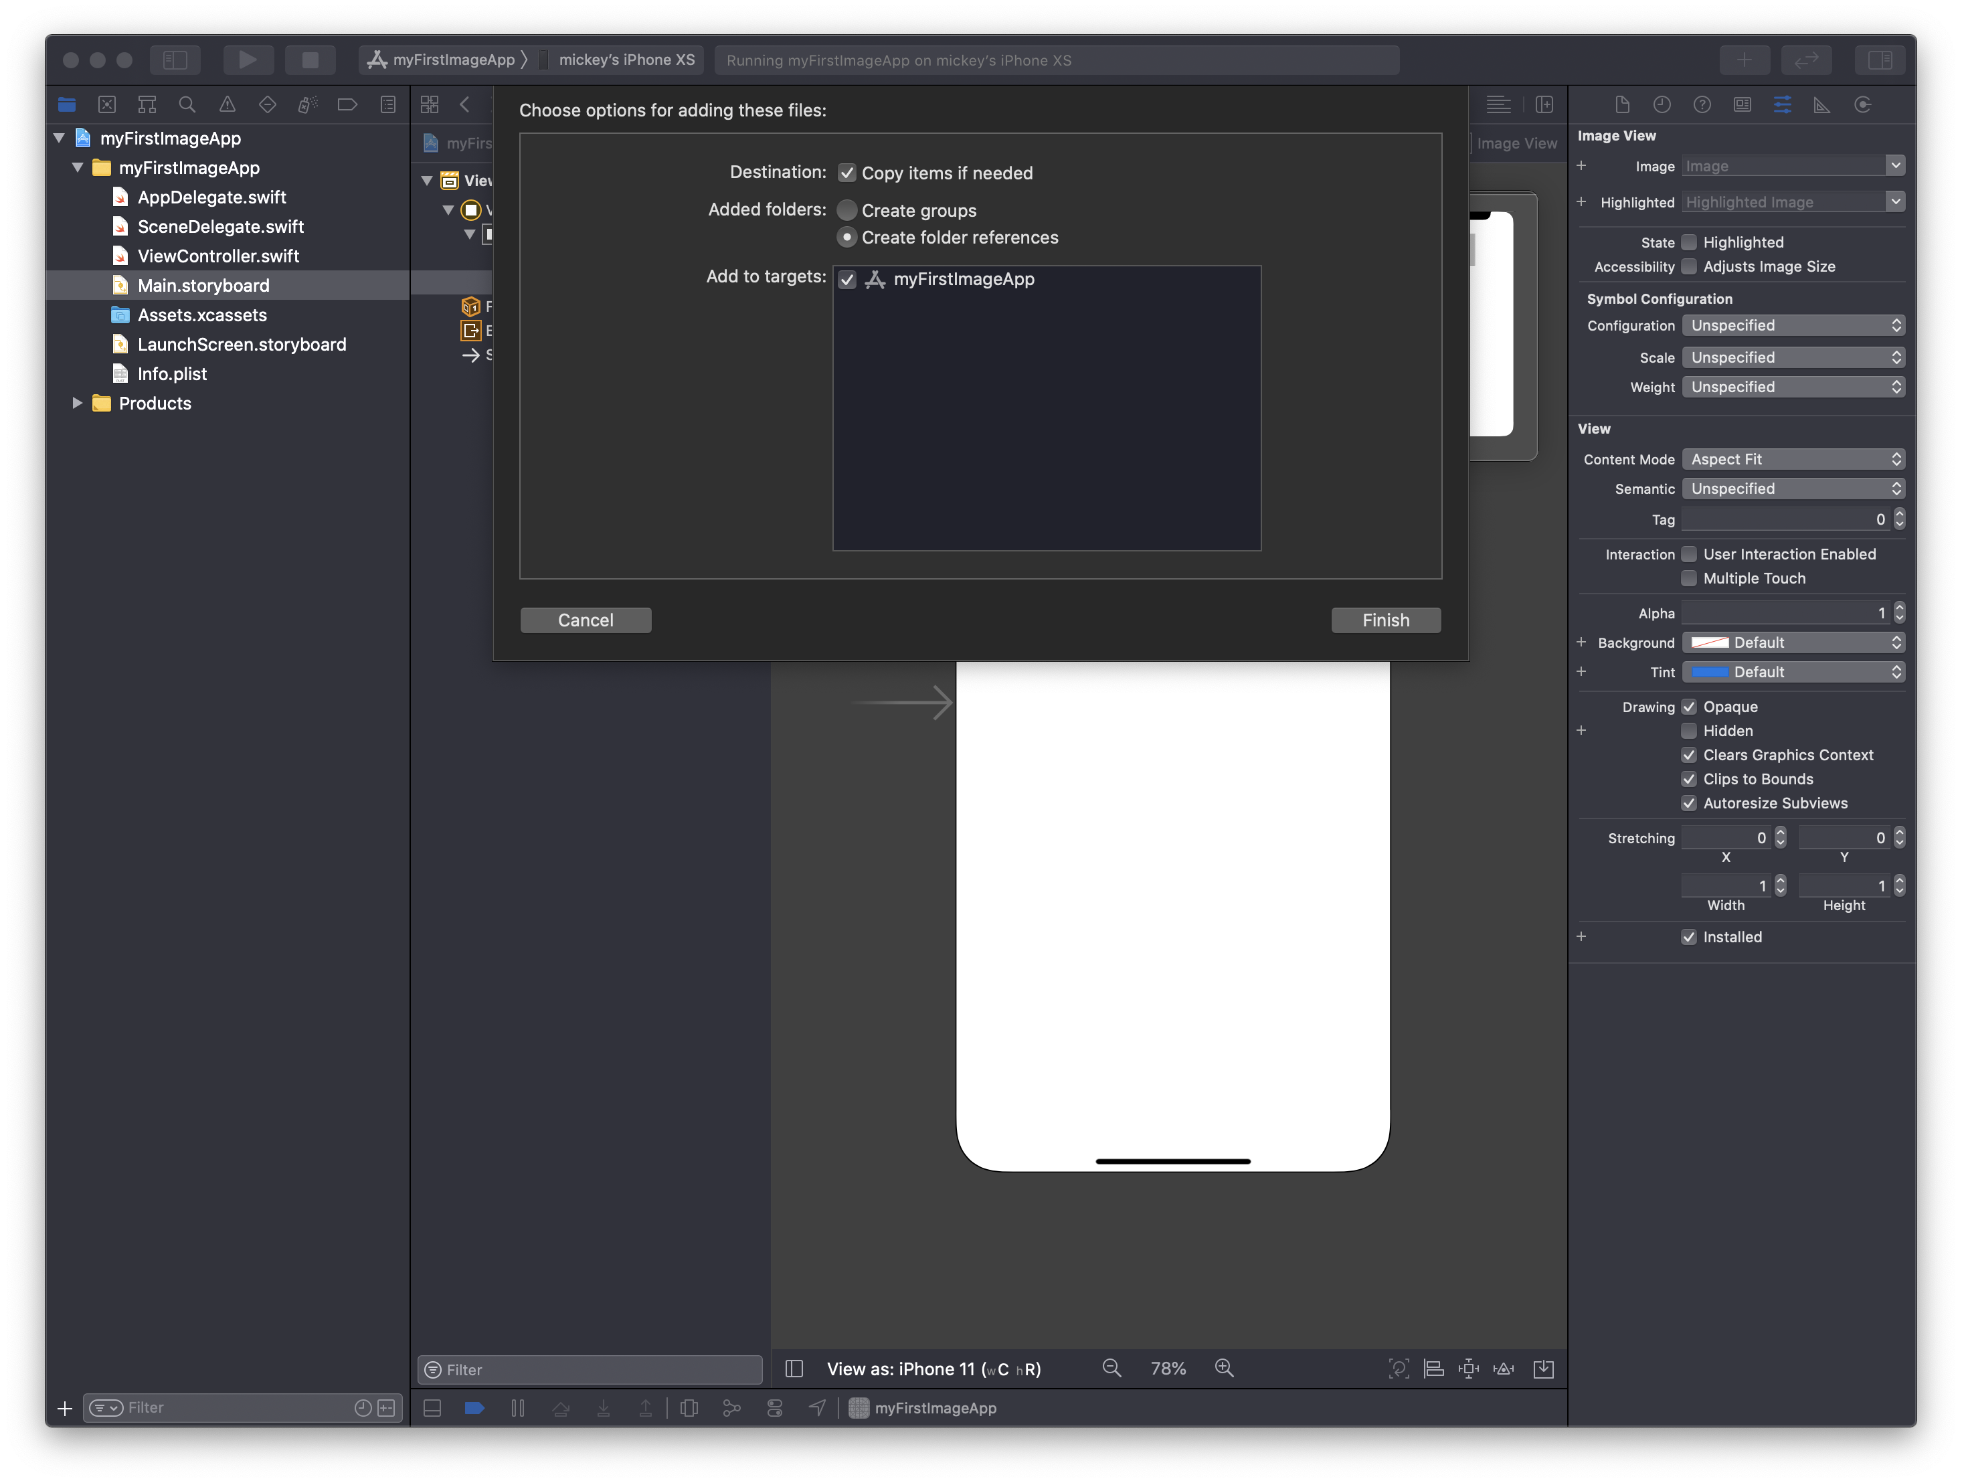The width and height of the screenshot is (1962, 1483).
Task: Click the Stop button in toolbar
Action: tap(310, 60)
